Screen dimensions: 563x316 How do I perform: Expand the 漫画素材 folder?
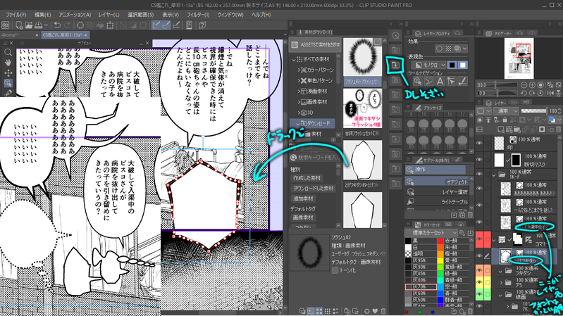[x=299, y=91]
